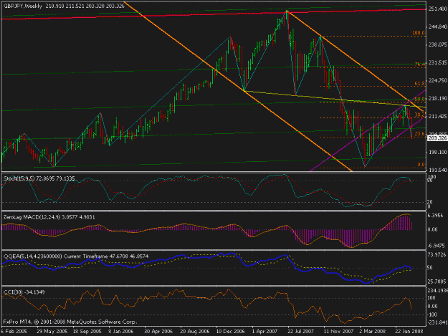Click the -231.841 CCI scale value

point(437,322)
